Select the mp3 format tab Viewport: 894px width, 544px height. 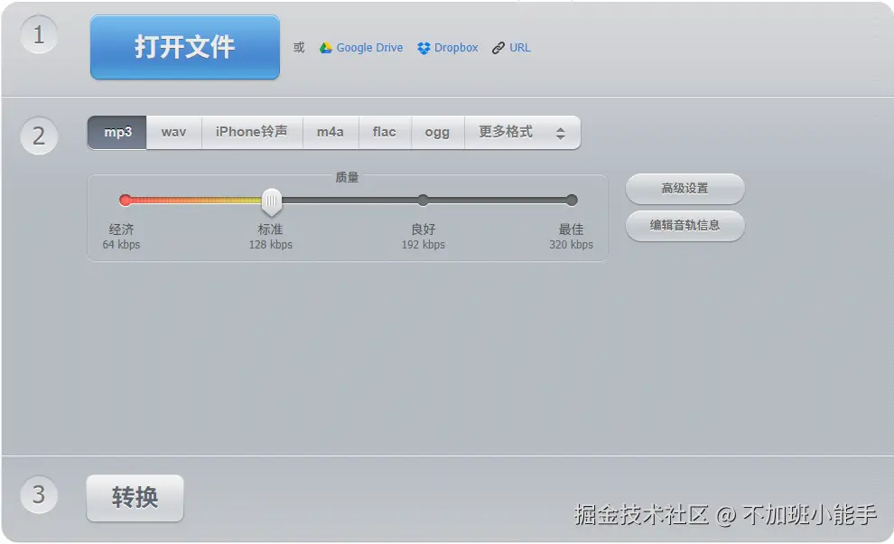pyautogui.click(x=116, y=133)
